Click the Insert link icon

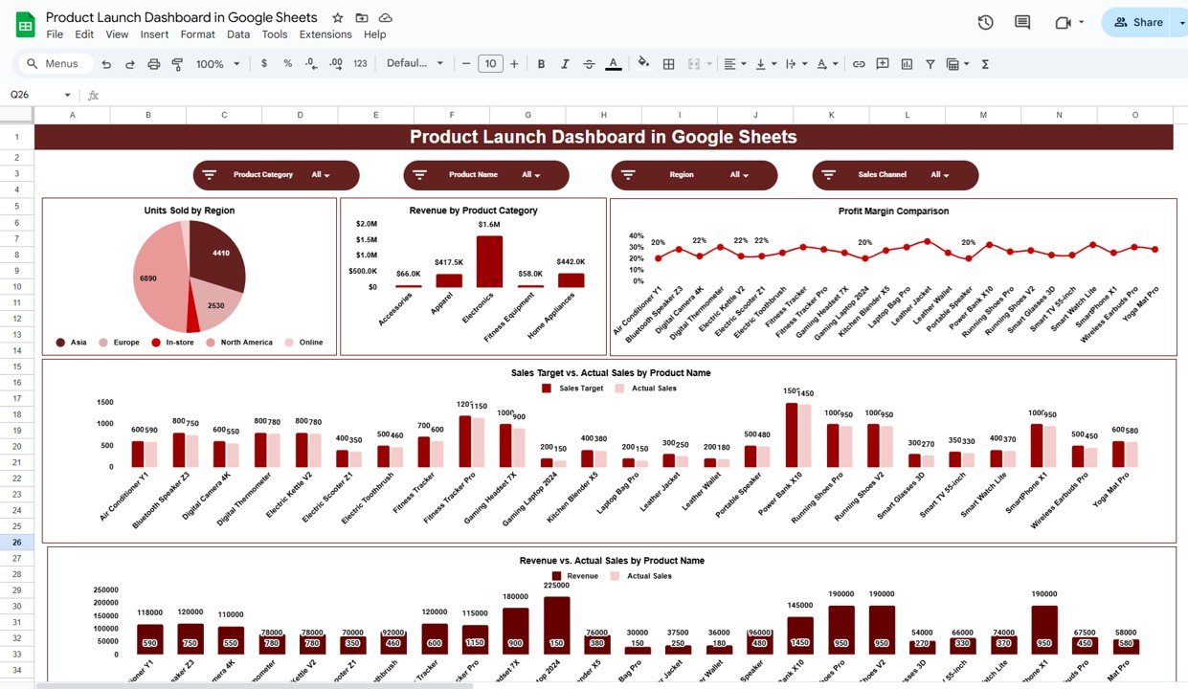[859, 63]
